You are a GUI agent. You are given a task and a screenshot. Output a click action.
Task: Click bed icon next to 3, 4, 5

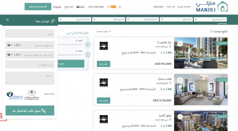170,89
